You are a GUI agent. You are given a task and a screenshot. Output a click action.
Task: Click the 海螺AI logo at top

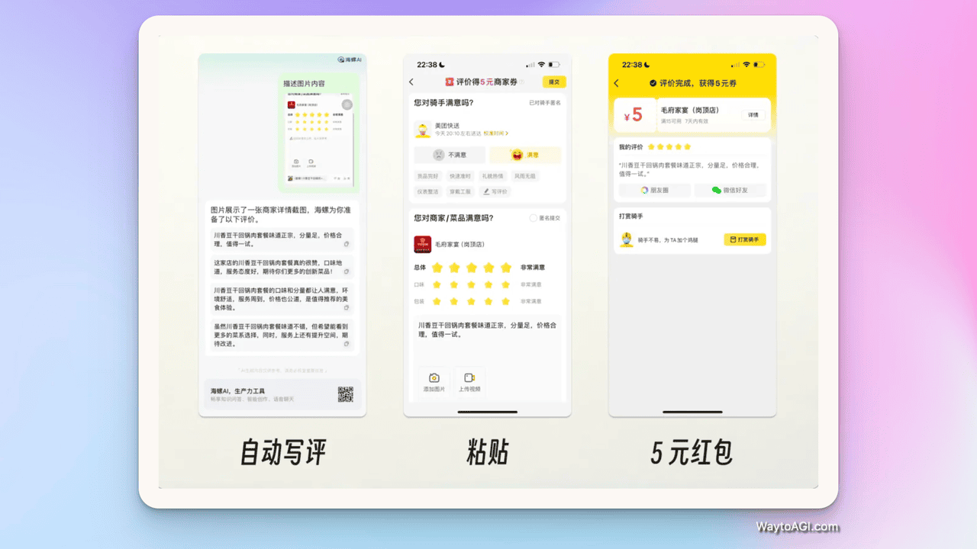coord(340,59)
